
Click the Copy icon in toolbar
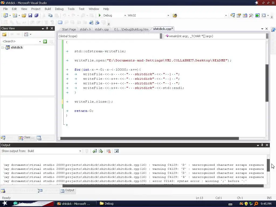click(x=50, y=15)
